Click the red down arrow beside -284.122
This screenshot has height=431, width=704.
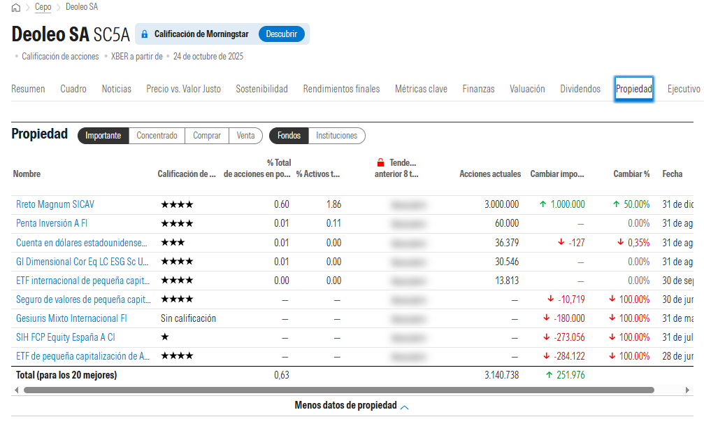[547, 356]
